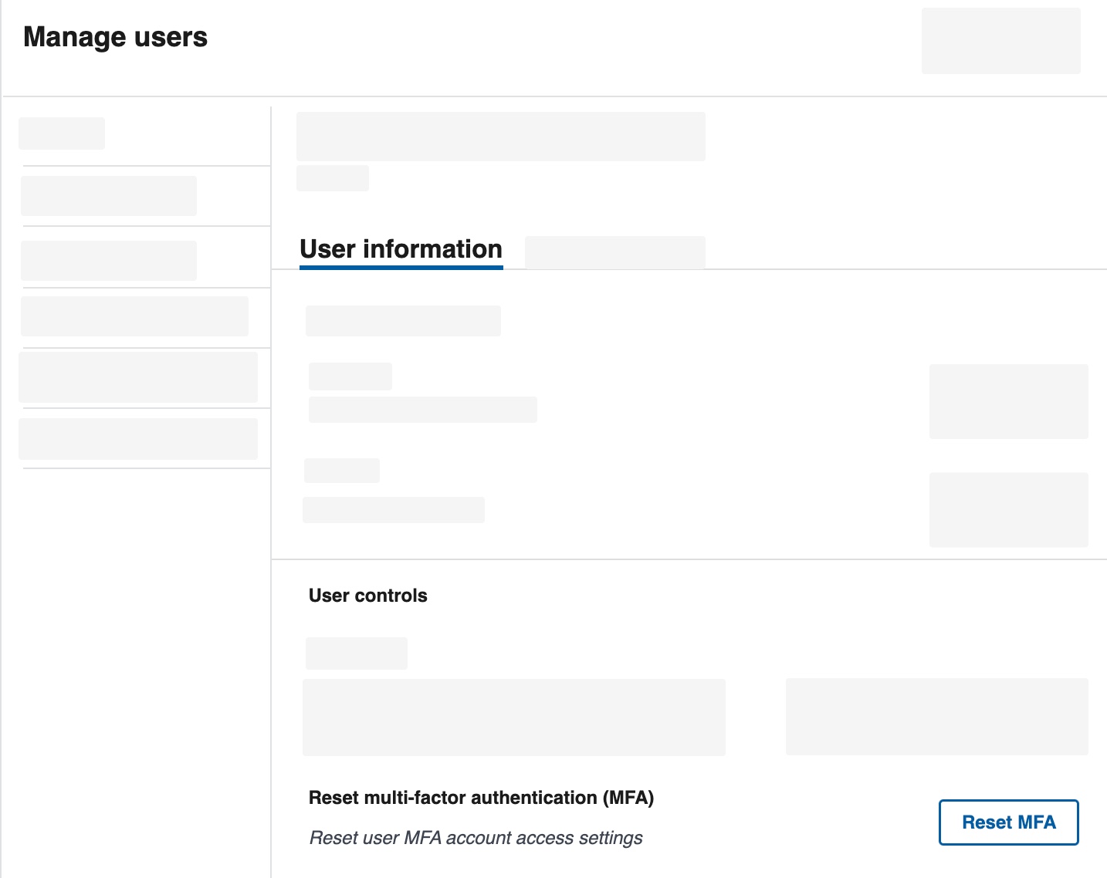Viewport: 1107px width, 878px height.
Task: Click the wide placeholder title above the tabs
Action: coord(501,137)
